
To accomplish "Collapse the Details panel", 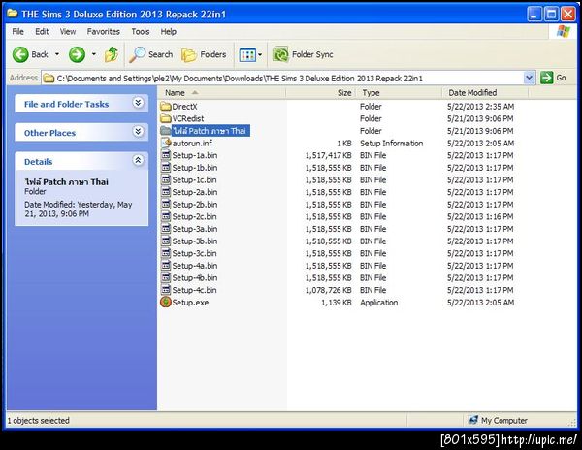I will pos(138,160).
